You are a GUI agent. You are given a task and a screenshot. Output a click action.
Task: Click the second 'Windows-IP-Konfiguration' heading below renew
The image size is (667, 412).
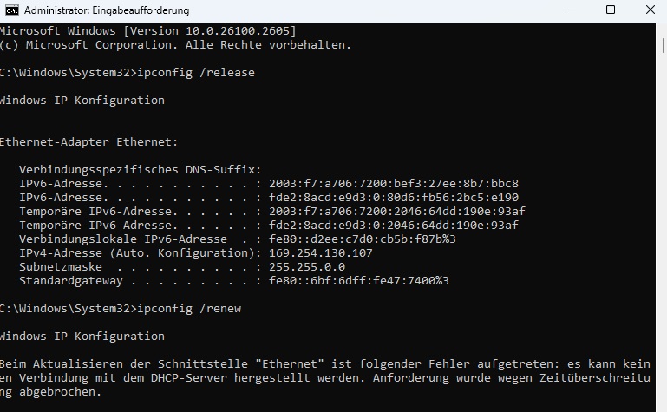pyautogui.click(x=82, y=336)
